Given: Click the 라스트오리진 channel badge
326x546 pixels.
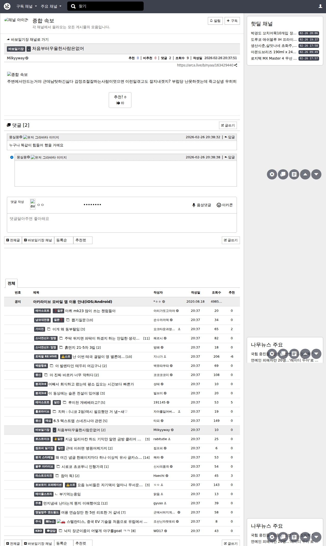Looking at the screenshot, I should tap(44, 476).
